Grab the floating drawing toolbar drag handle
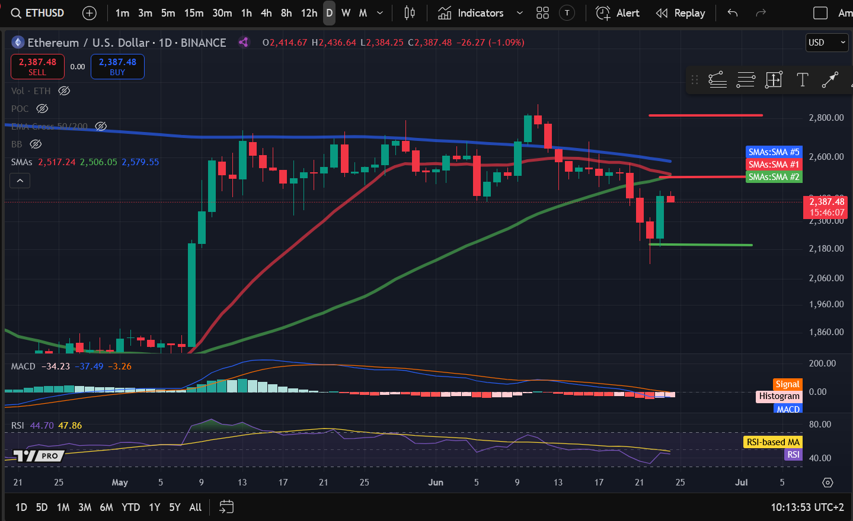This screenshot has width=853, height=521. (x=695, y=79)
